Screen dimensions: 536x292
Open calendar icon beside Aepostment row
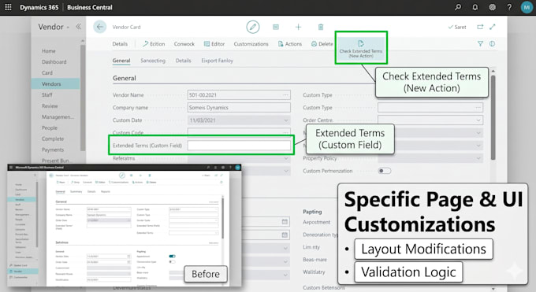click(x=285, y=222)
